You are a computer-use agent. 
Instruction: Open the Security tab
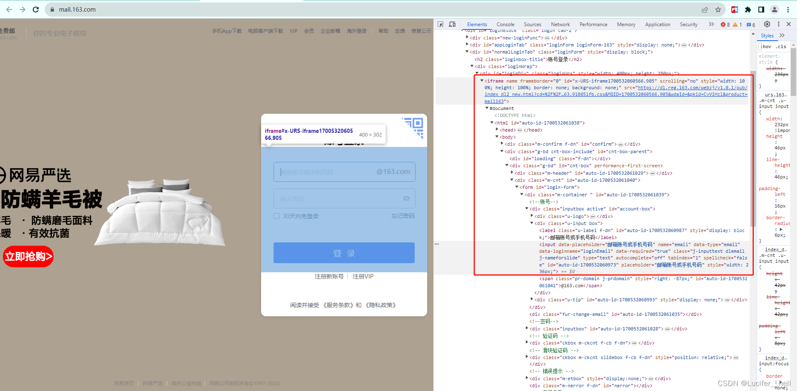689,24
